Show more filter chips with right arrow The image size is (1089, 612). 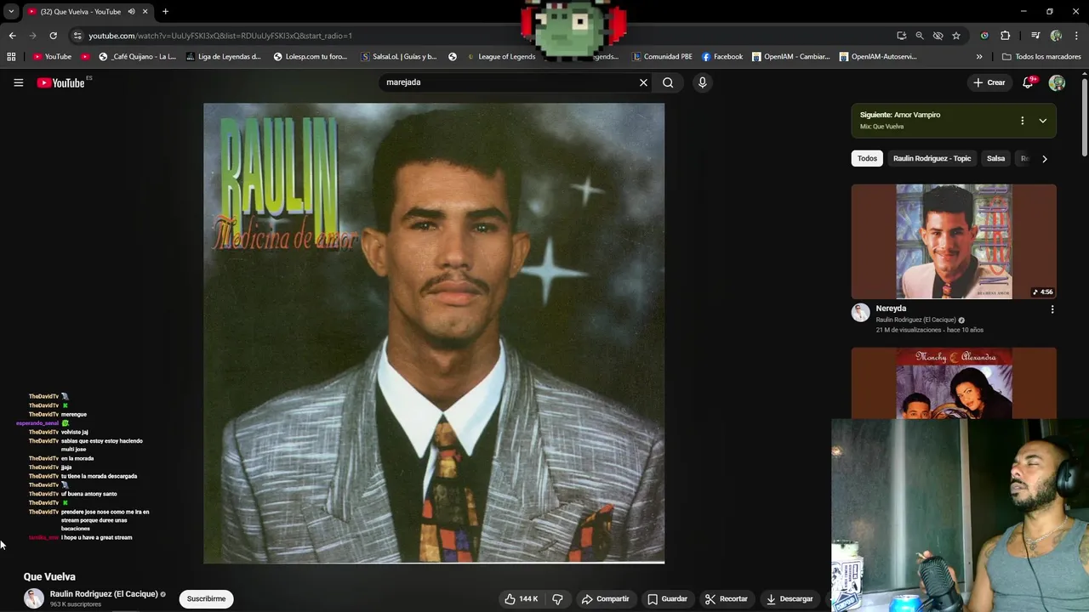pos(1044,159)
